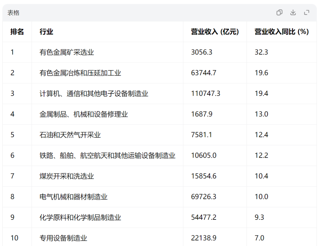Download the table using the download icon
This screenshot has height=246, width=326.
click(x=293, y=12)
